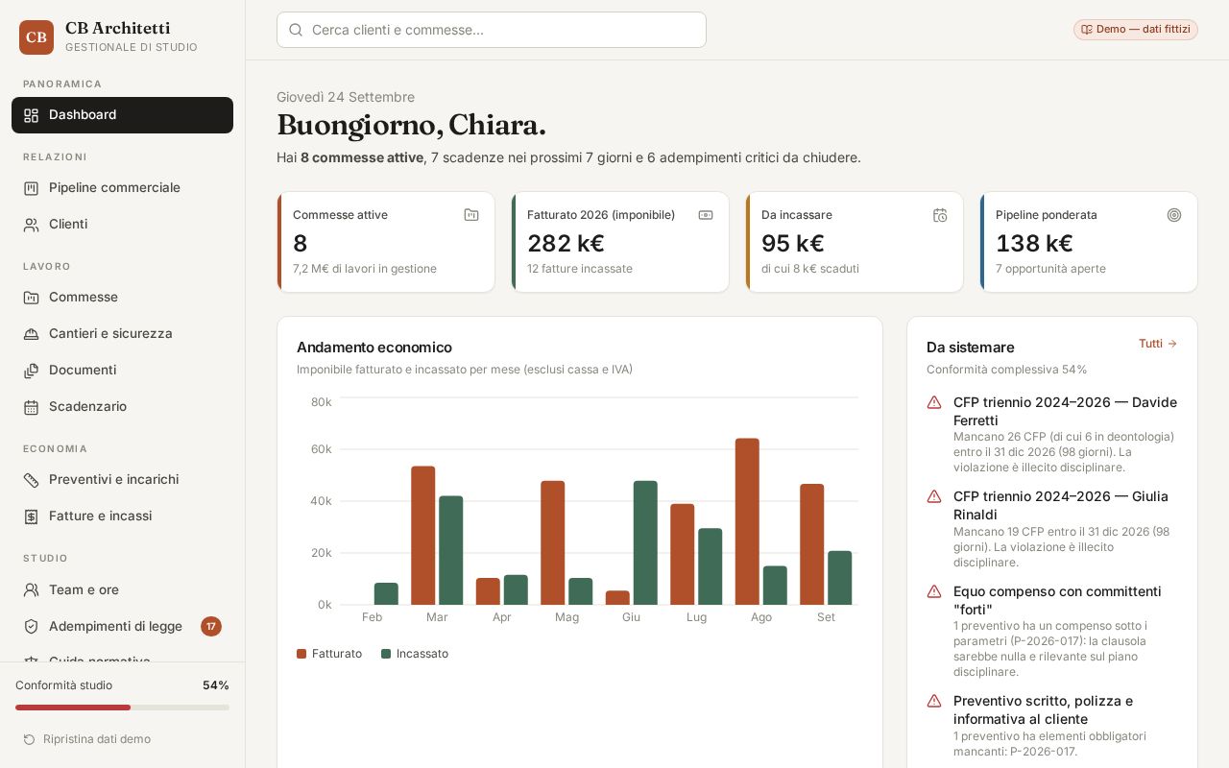Click the warning icon beside Preventivo scritto item
This screenshot has width=1229, height=768.
click(934, 701)
